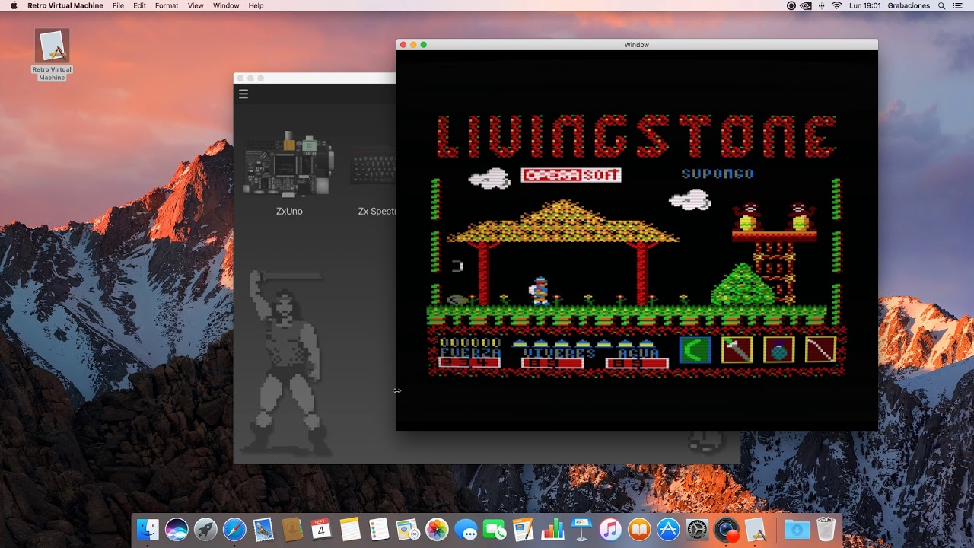Open the Wi-Fi status menu
974x548 pixels.
point(837,5)
